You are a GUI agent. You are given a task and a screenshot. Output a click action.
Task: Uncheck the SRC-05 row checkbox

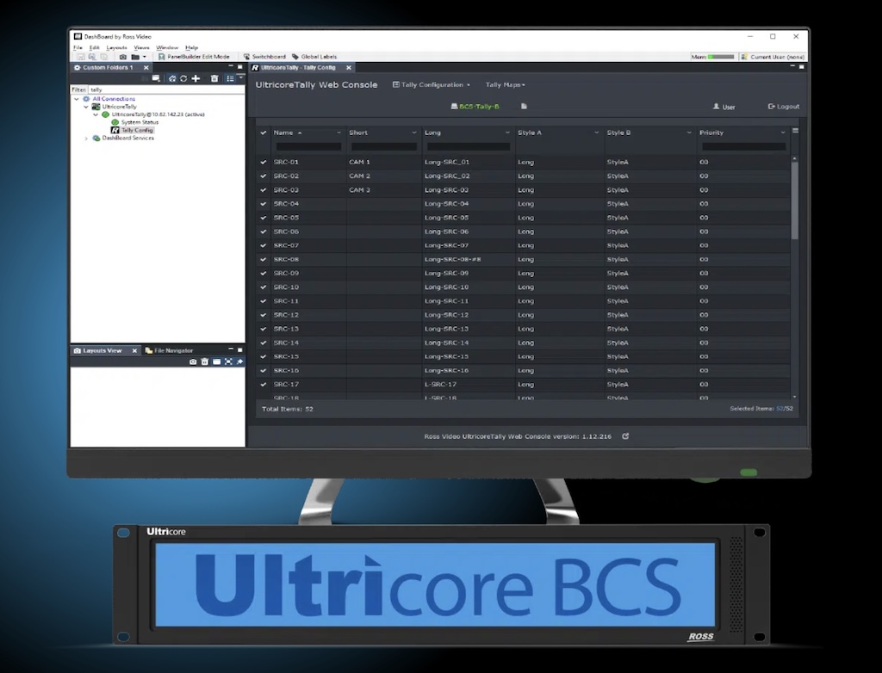click(264, 218)
